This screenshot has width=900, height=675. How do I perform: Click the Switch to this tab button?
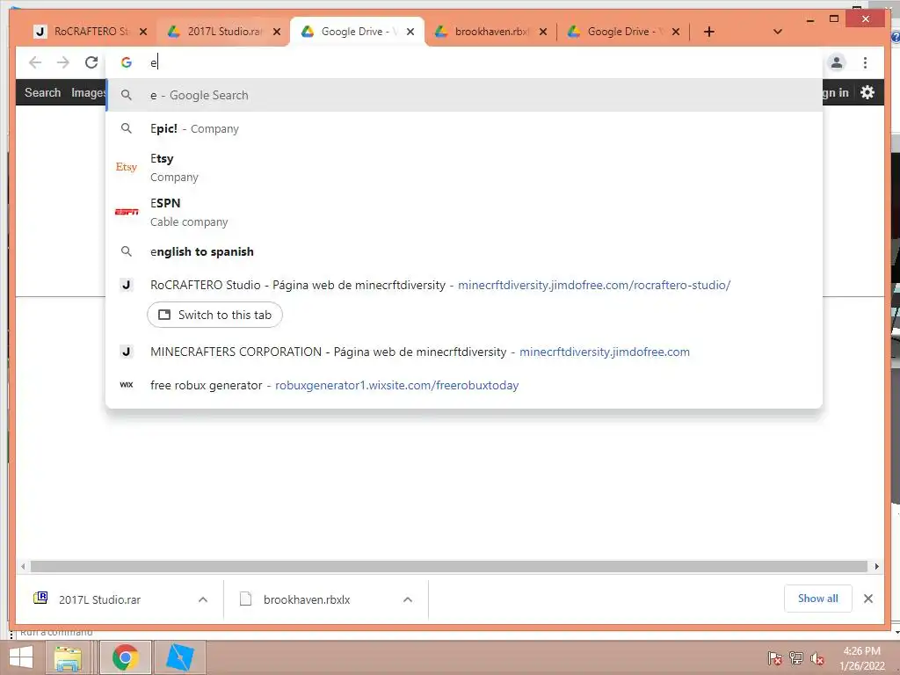pyautogui.click(x=214, y=316)
